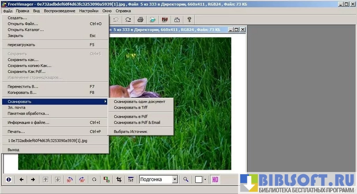Go to previous image with left arrow
Screen dimensions: 357x194
(21, 179)
